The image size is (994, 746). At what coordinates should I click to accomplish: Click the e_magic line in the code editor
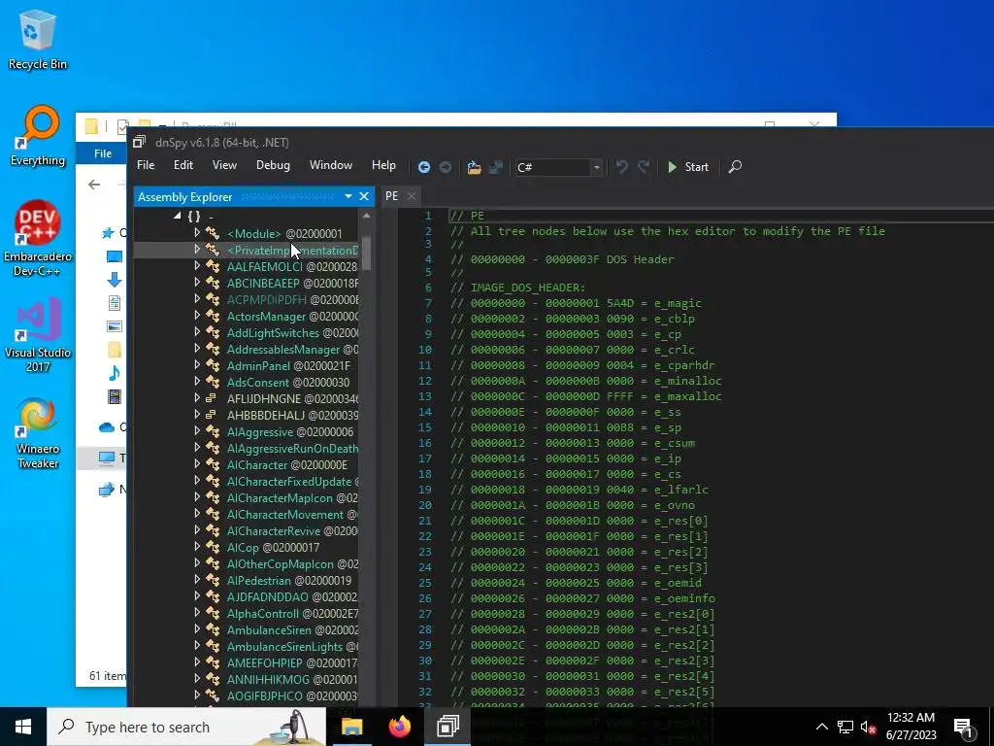[577, 303]
